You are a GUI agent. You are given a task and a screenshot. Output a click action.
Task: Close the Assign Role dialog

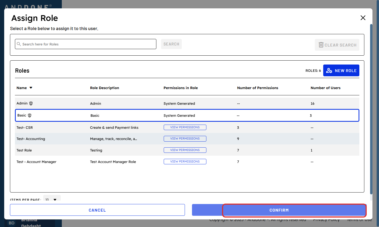363,18
